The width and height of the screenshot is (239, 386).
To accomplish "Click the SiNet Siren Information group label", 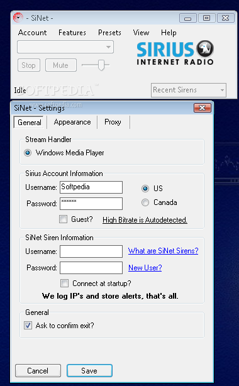I will [x=59, y=238].
